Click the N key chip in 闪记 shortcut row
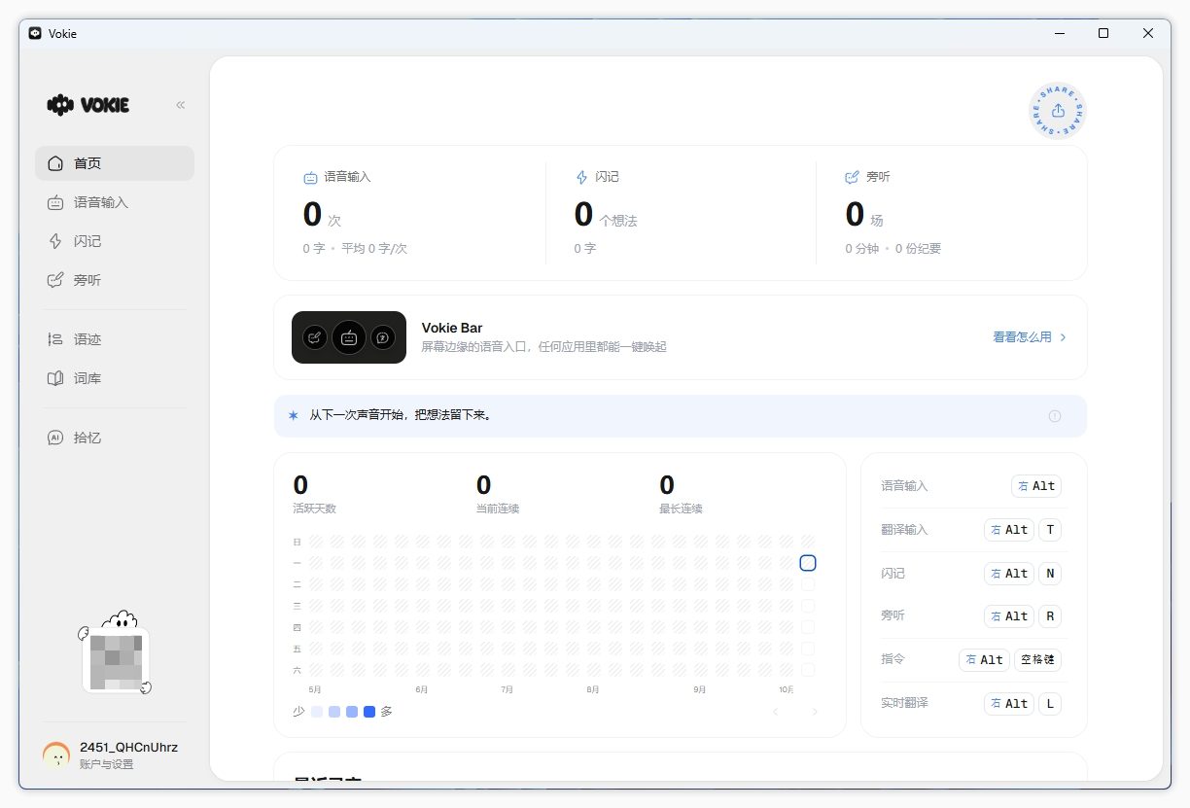This screenshot has height=808, width=1190. click(x=1050, y=574)
